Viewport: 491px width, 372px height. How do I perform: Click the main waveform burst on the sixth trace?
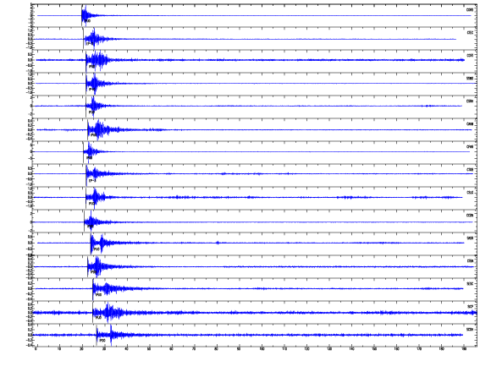point(99,129)
